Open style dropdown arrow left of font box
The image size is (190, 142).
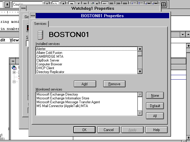(7, 5)
